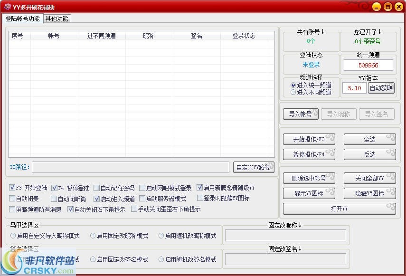The height and width of the screenshot is (276, 406).
Task: Minimize the YY多开刷花辅助 window
Action: [x=377, y=7]
